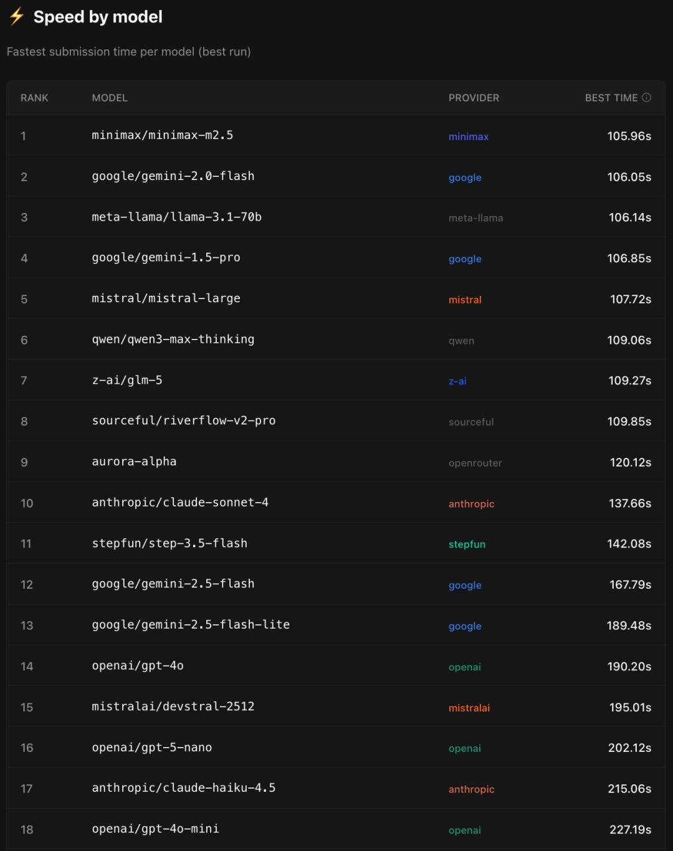The width and height of the screenshot is (673, 851).
Task: Open the openai provider link for gpt-4o
Action: [465, 667]
